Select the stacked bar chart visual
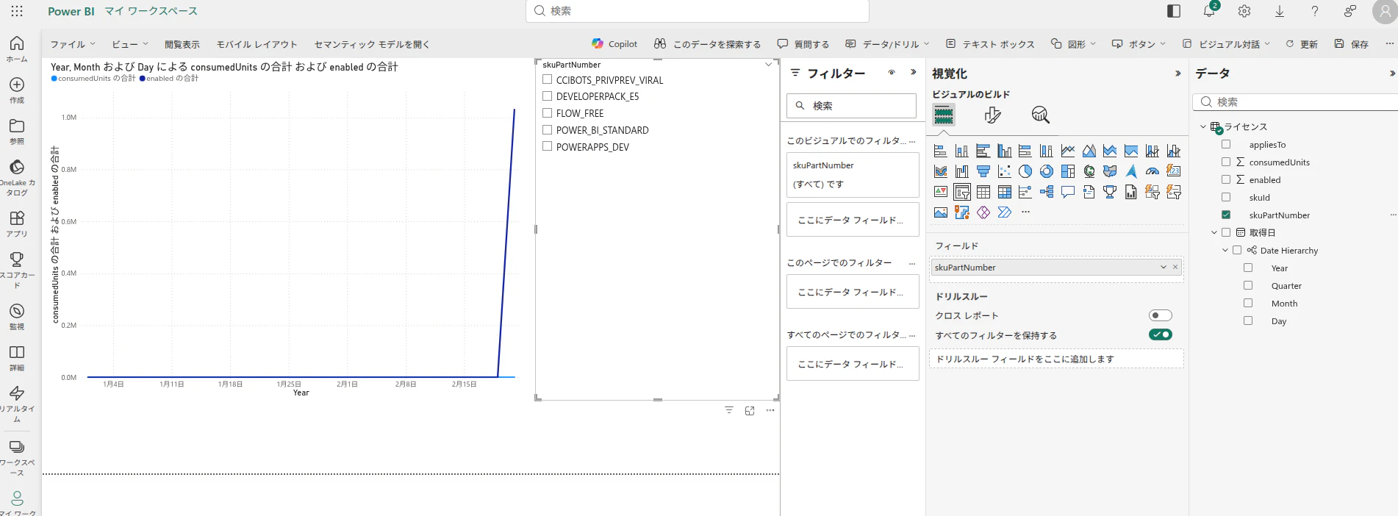1398x516 pixels. [x=940, y=151]
